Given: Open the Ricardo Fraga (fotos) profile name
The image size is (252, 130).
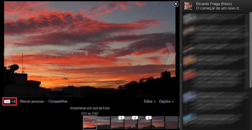Looking at the screenshot, I should click(214, 4).
